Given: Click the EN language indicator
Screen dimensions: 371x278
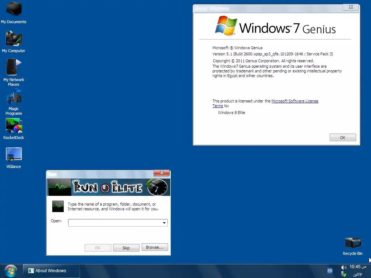Looking at the screenshot, I should tap(330, 271).
